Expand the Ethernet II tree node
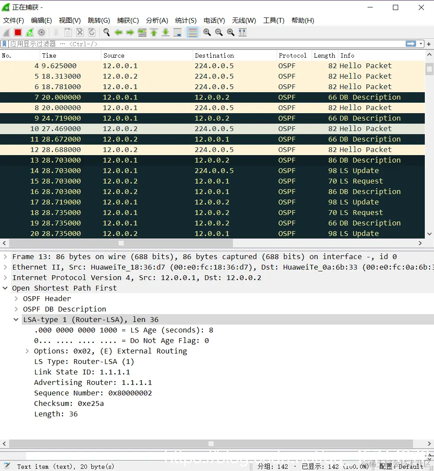The height and width of the screenshot is (471, 434). pyautogui.click(x=5, y=267)
